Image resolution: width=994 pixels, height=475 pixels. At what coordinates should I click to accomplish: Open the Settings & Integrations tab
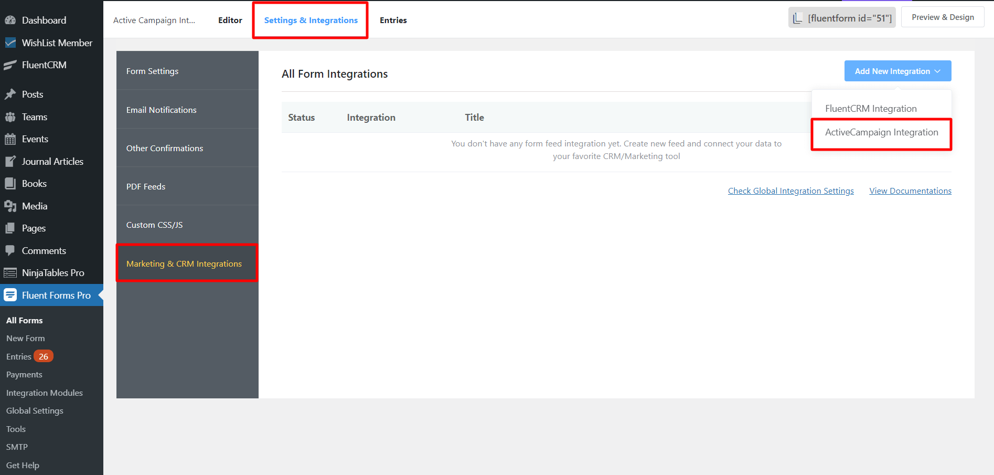[311, 20]
